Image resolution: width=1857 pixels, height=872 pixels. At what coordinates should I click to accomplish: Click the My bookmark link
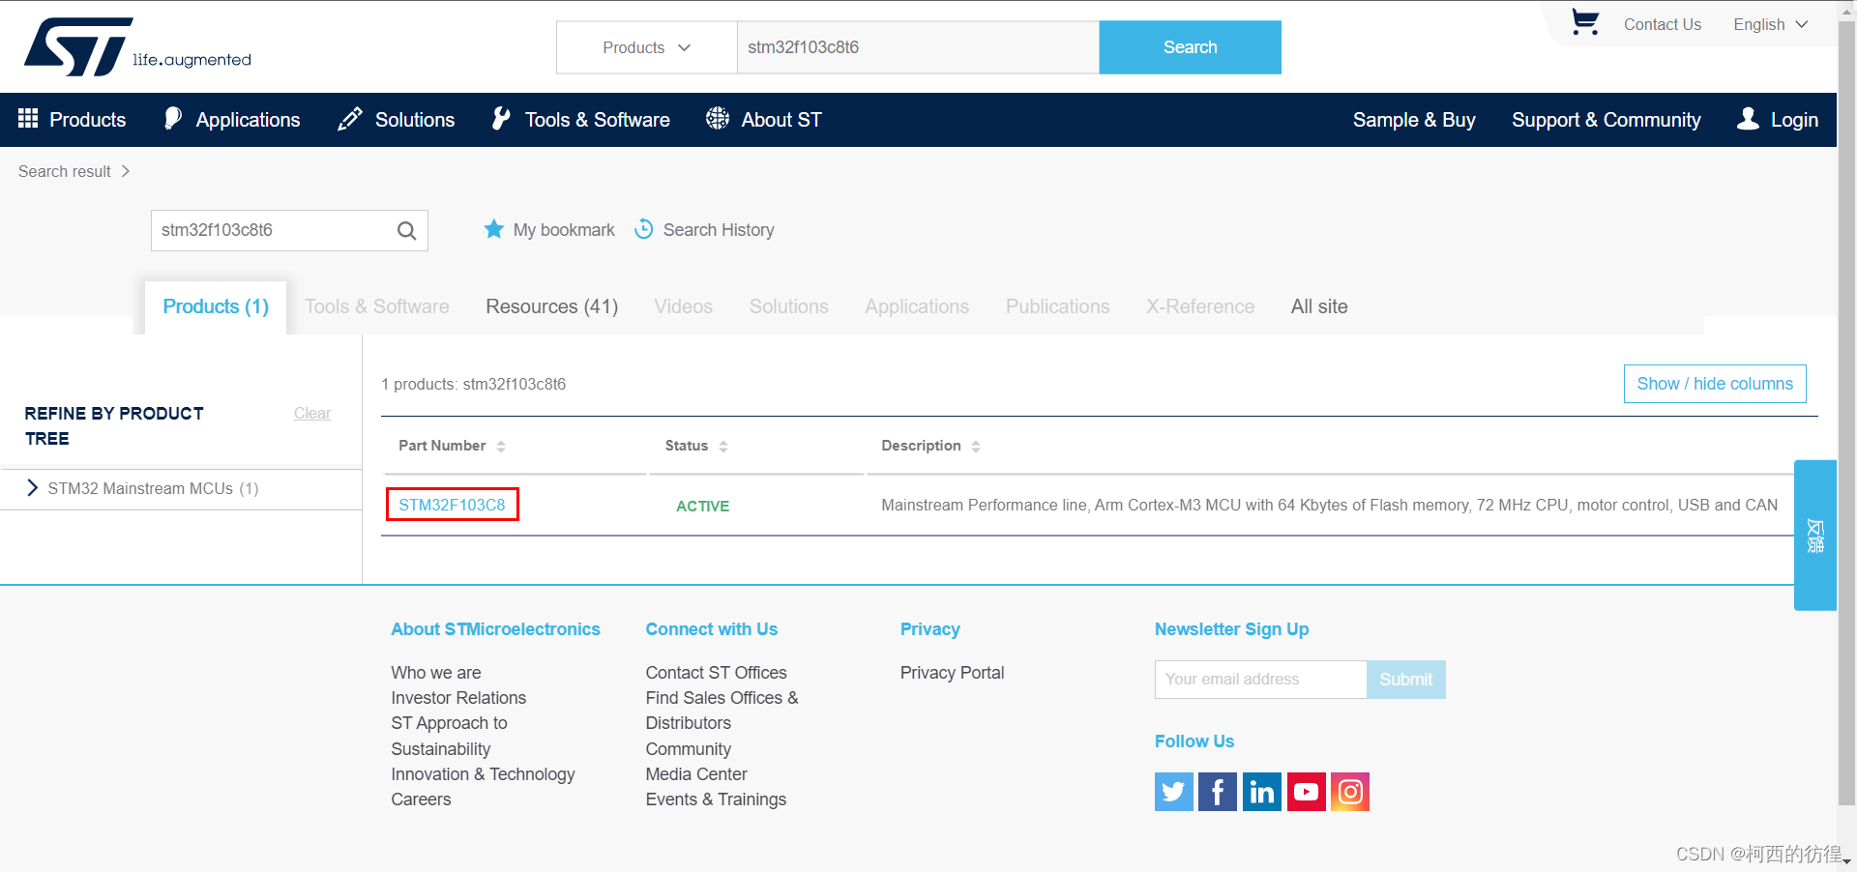[x=564, y=230]
